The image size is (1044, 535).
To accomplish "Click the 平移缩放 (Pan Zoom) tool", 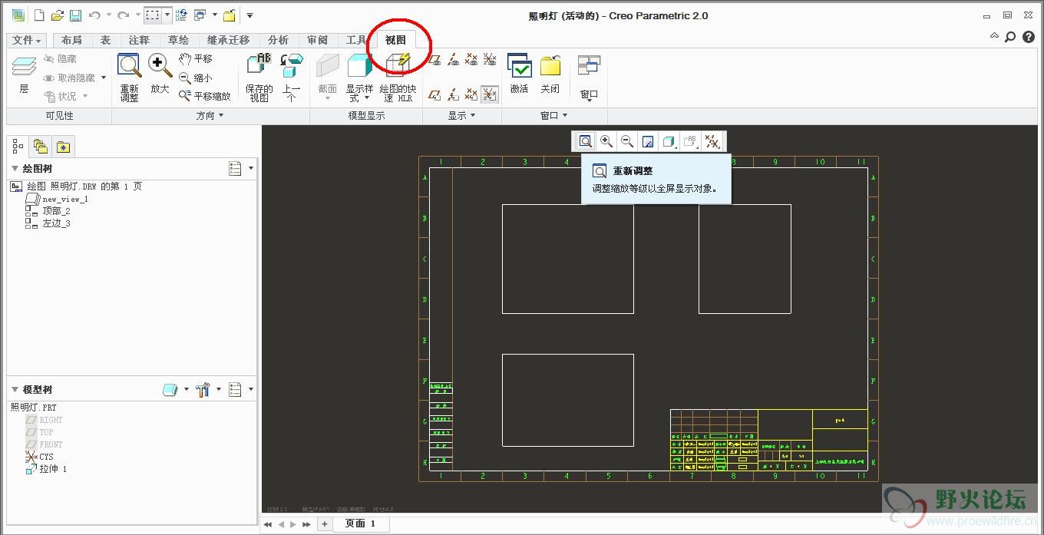I will [x=204, y=96].
